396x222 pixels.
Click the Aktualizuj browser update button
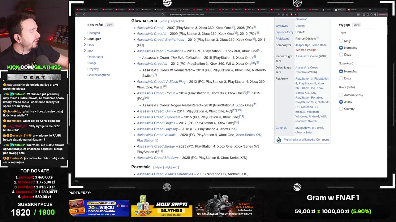point(383,14)
